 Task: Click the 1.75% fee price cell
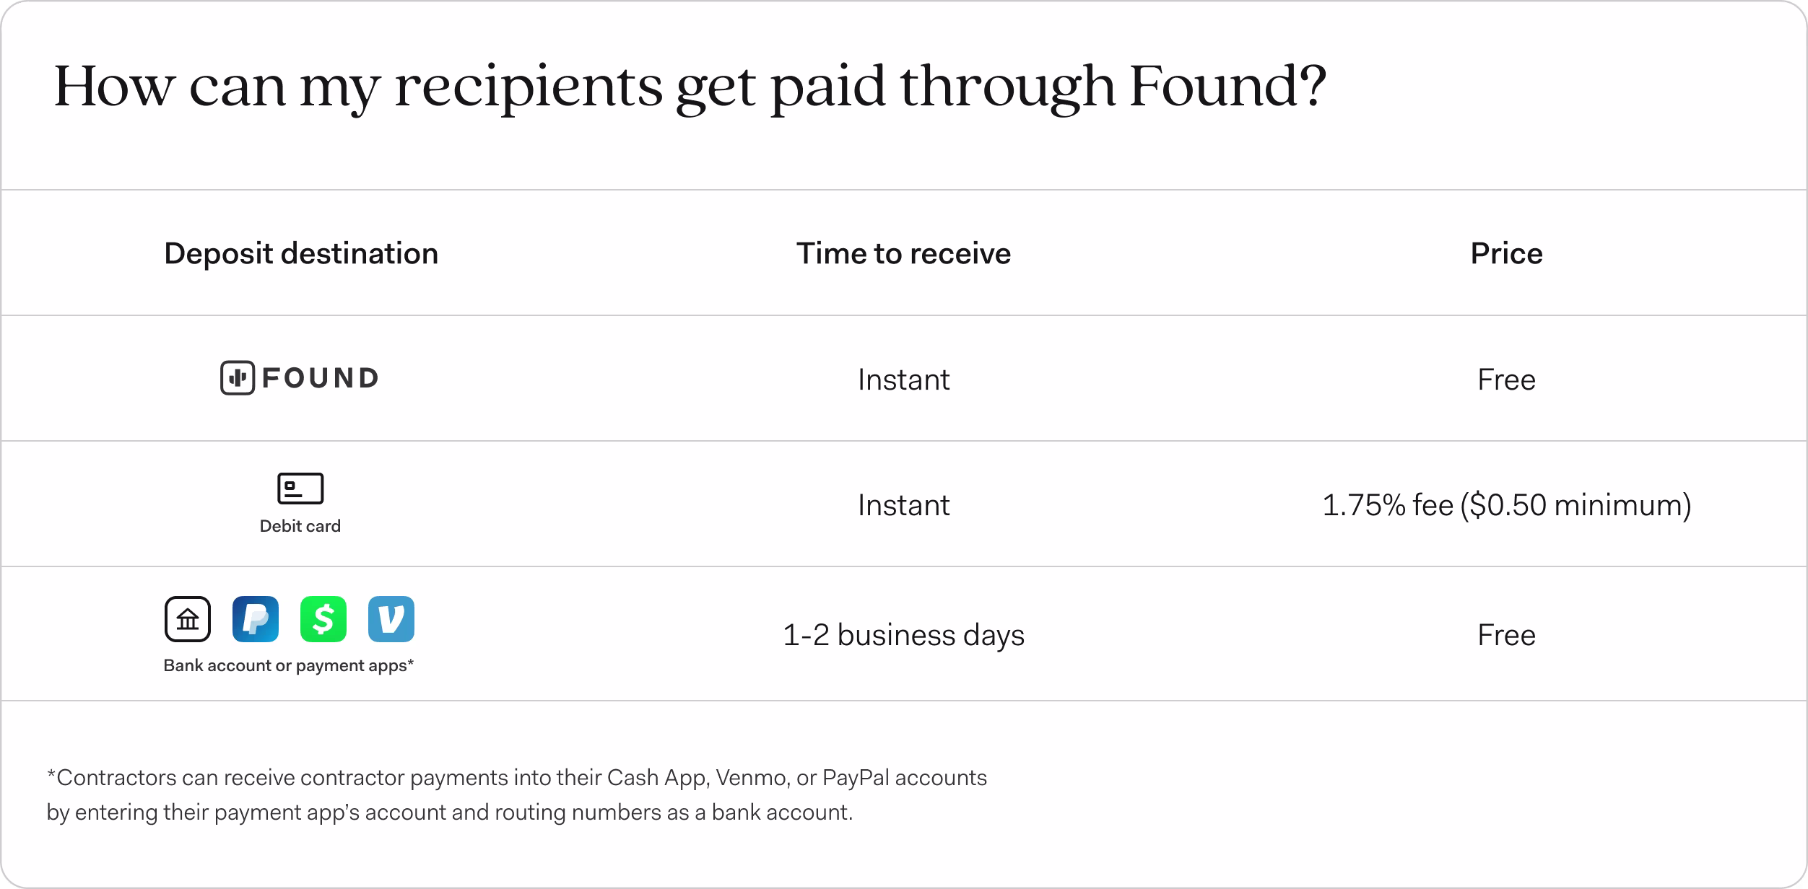[1507, 505]
